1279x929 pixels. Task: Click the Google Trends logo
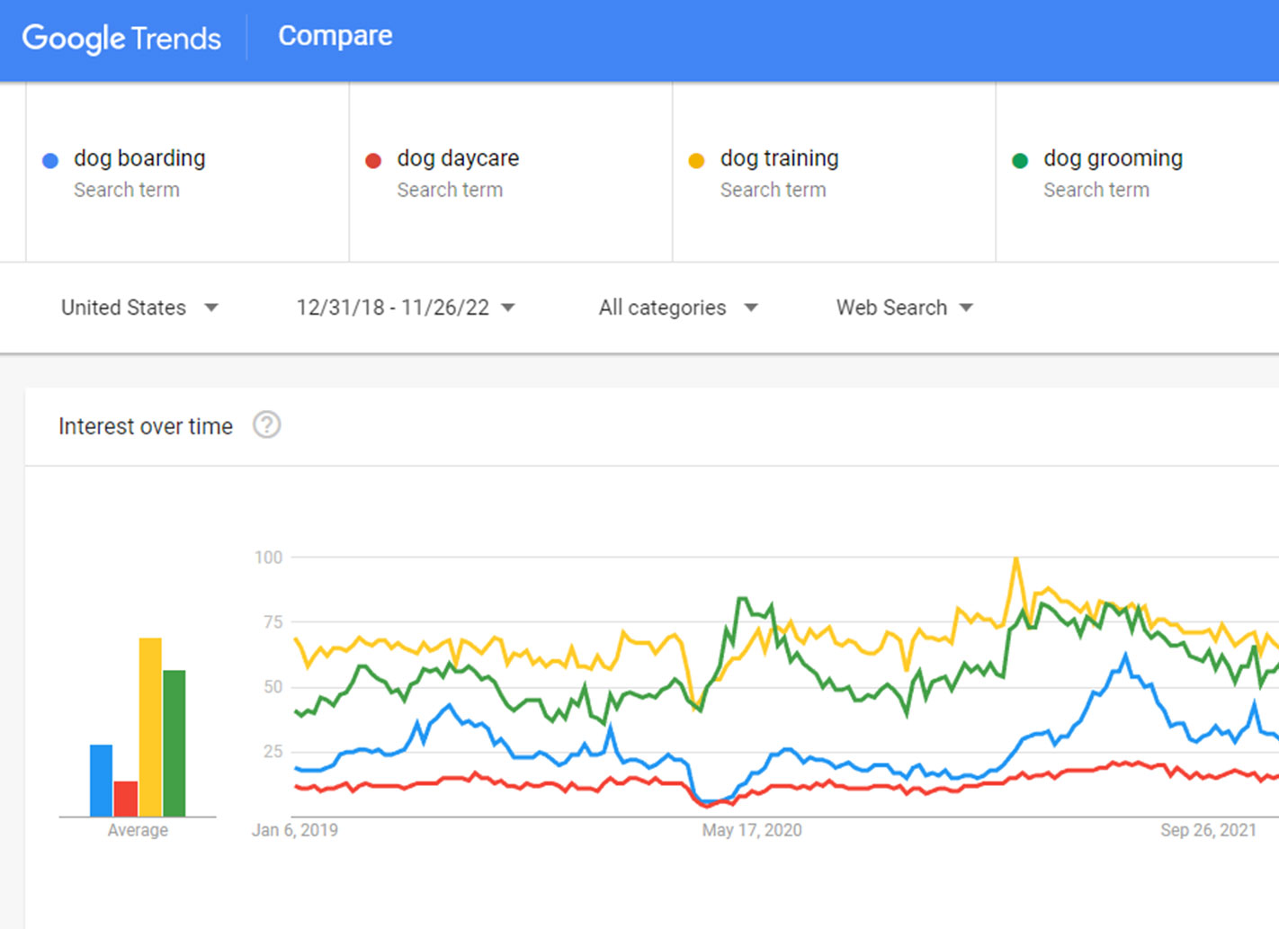[x=121, y=38]
